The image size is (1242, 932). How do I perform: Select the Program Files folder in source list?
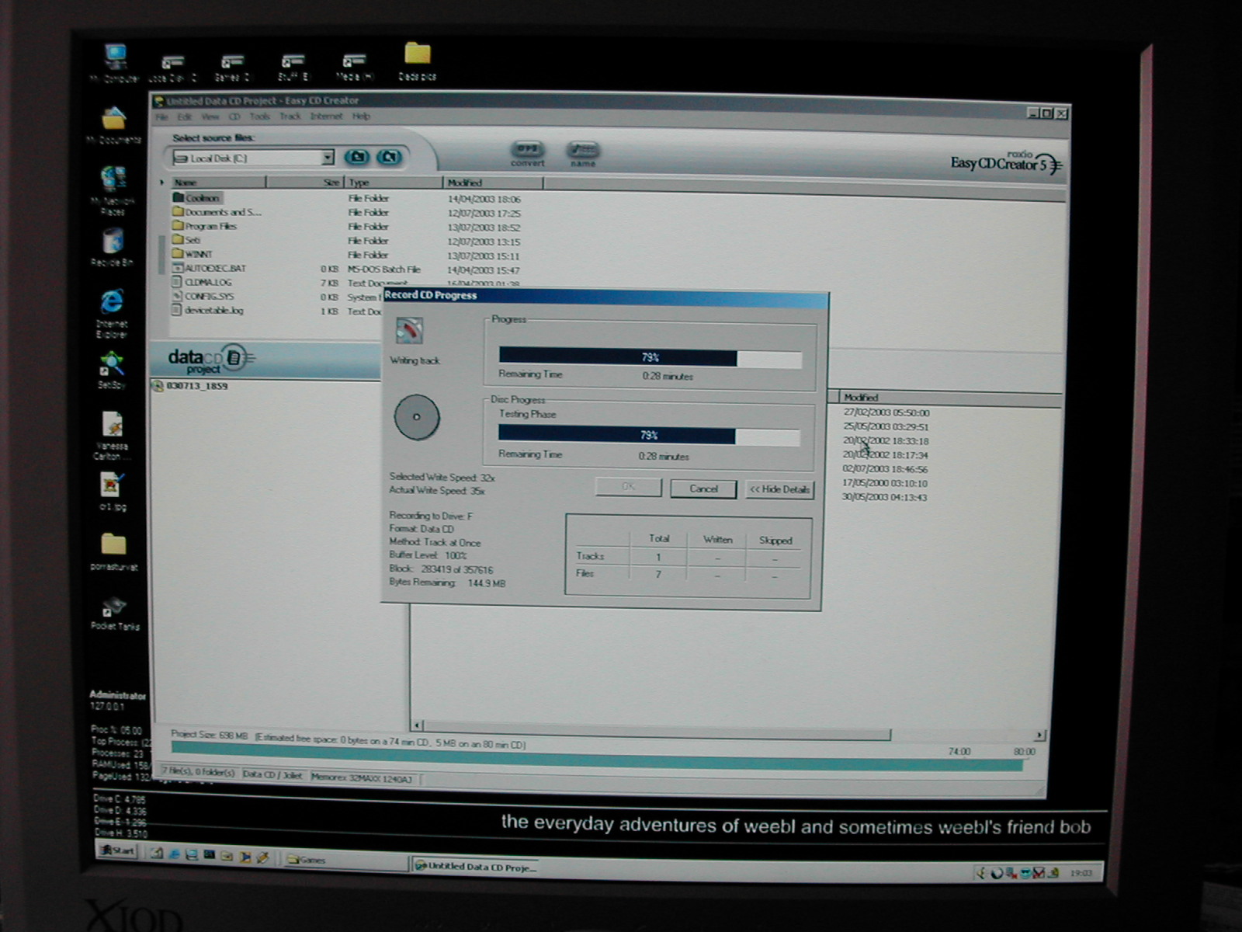click(210, 226)
